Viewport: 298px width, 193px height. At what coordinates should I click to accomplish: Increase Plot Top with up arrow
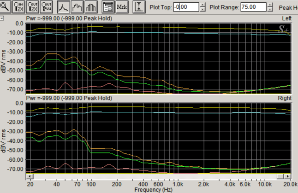coord(203,5)
